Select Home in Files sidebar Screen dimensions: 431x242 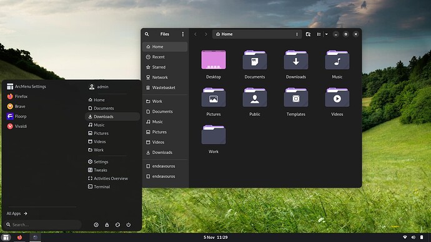coord(165,47)
